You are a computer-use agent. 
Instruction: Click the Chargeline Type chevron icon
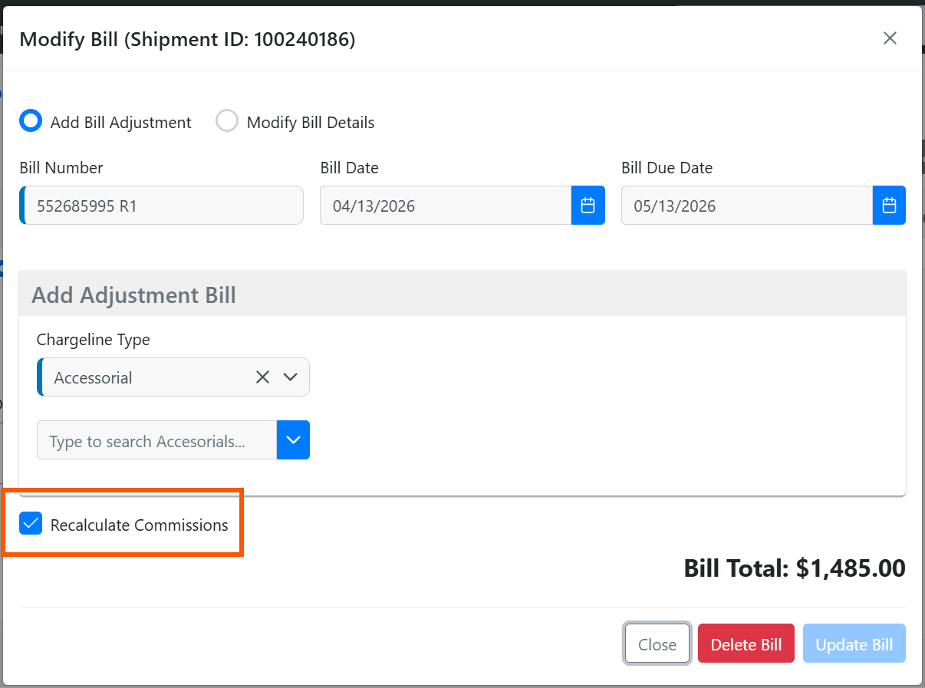click(x=290, y=377)
